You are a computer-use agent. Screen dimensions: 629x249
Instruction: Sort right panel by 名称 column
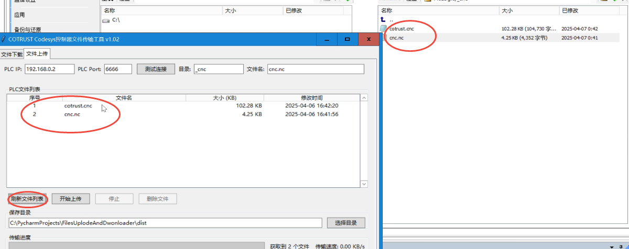tap(439, 10)
